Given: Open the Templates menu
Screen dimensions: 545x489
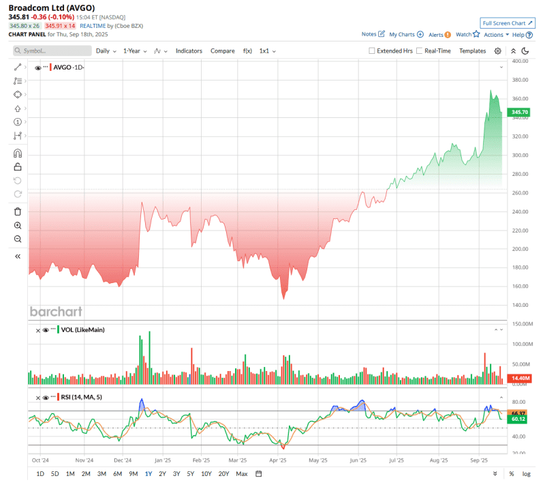Looking at the screenshot, I should (x=472, y=51).
